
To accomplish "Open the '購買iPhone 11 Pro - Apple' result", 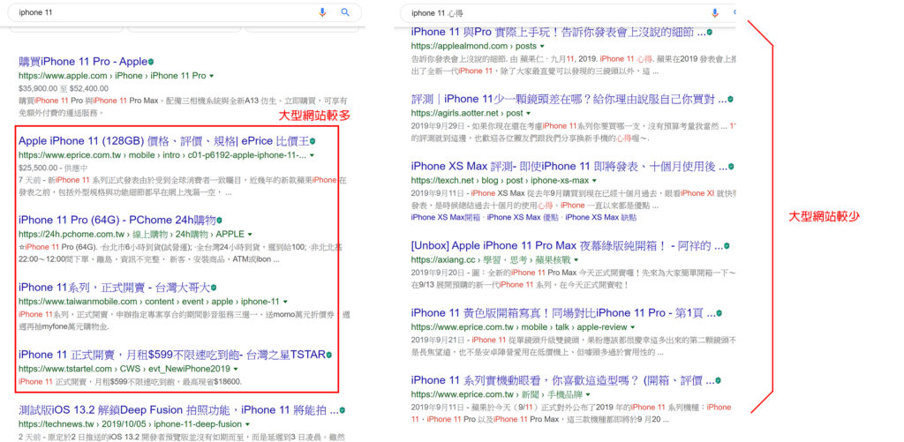I will tap(83, 62).
